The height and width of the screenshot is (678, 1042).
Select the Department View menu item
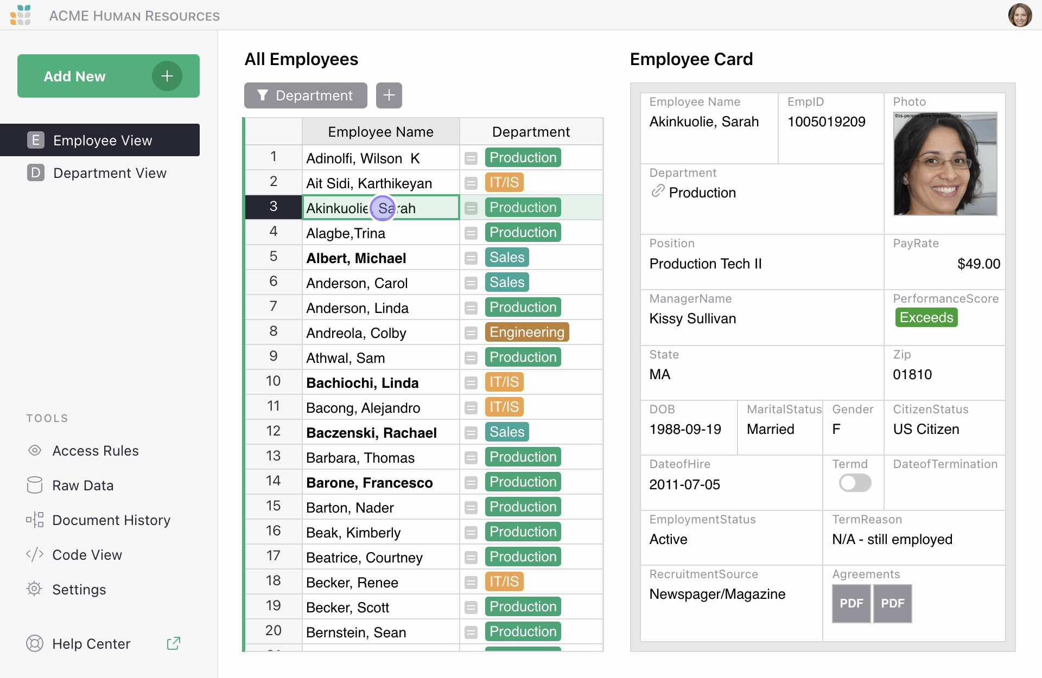(110, 173)
